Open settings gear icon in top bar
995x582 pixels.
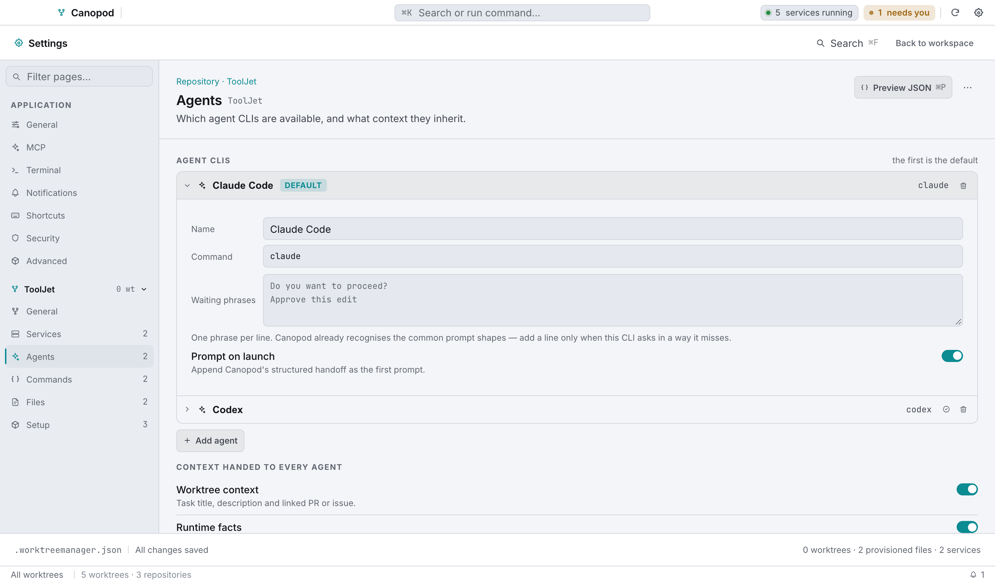pyautogui.click(x=978, y=13)
